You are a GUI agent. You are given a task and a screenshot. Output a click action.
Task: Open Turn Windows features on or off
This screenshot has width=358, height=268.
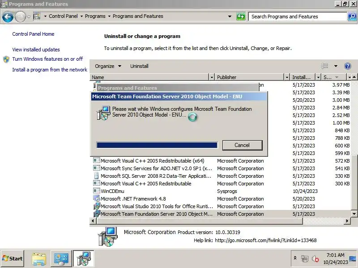click(47, 59)
